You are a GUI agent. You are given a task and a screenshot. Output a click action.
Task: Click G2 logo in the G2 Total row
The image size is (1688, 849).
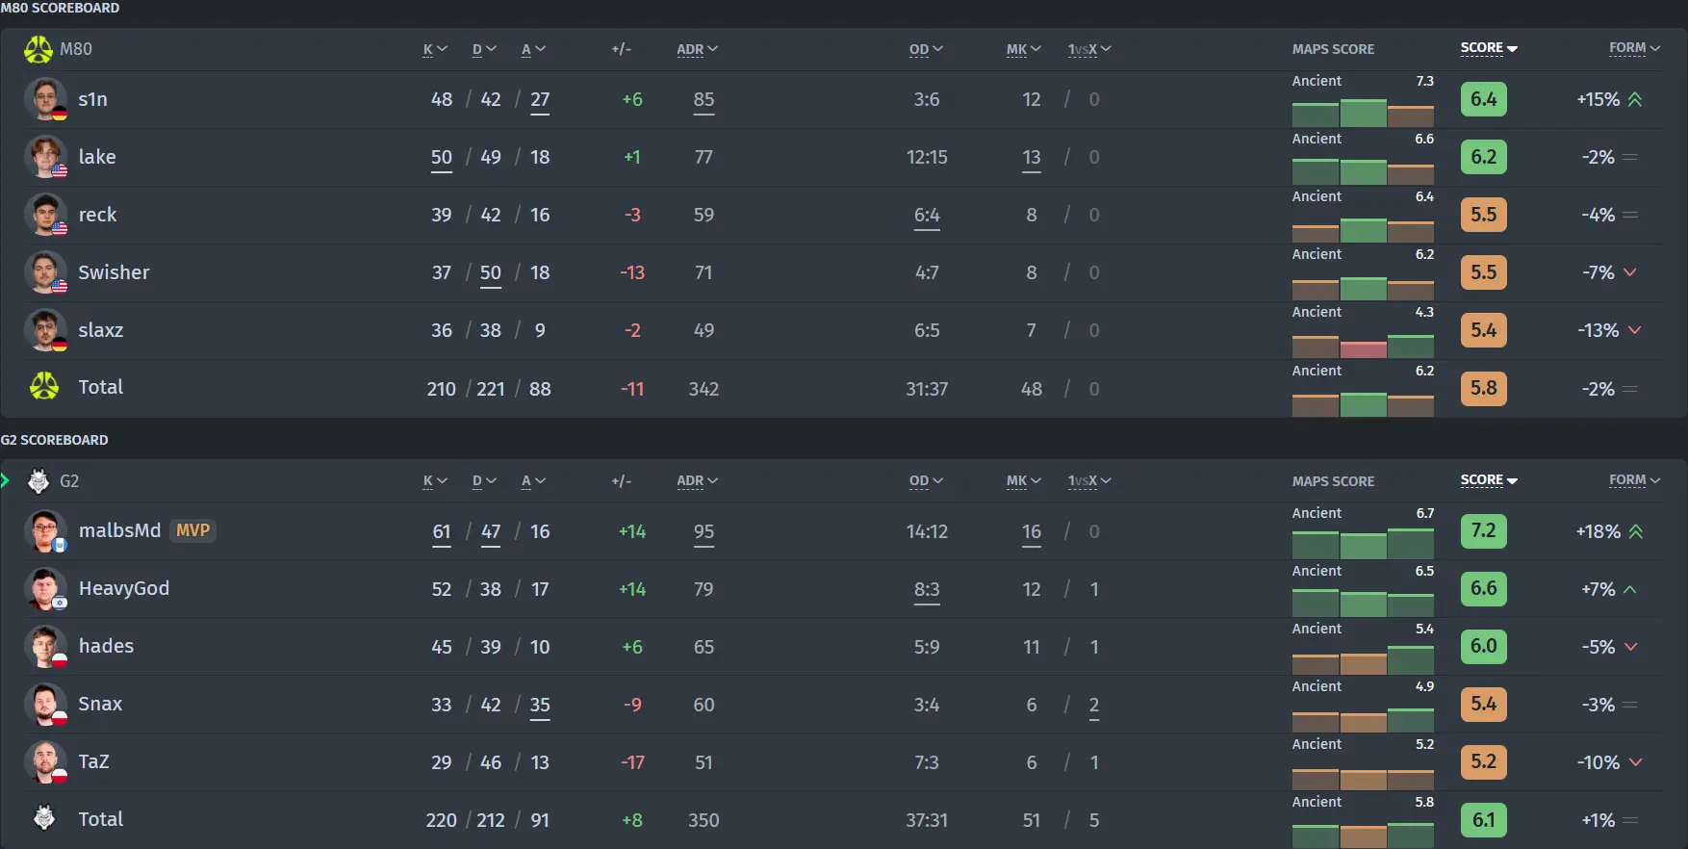(44, 818)
